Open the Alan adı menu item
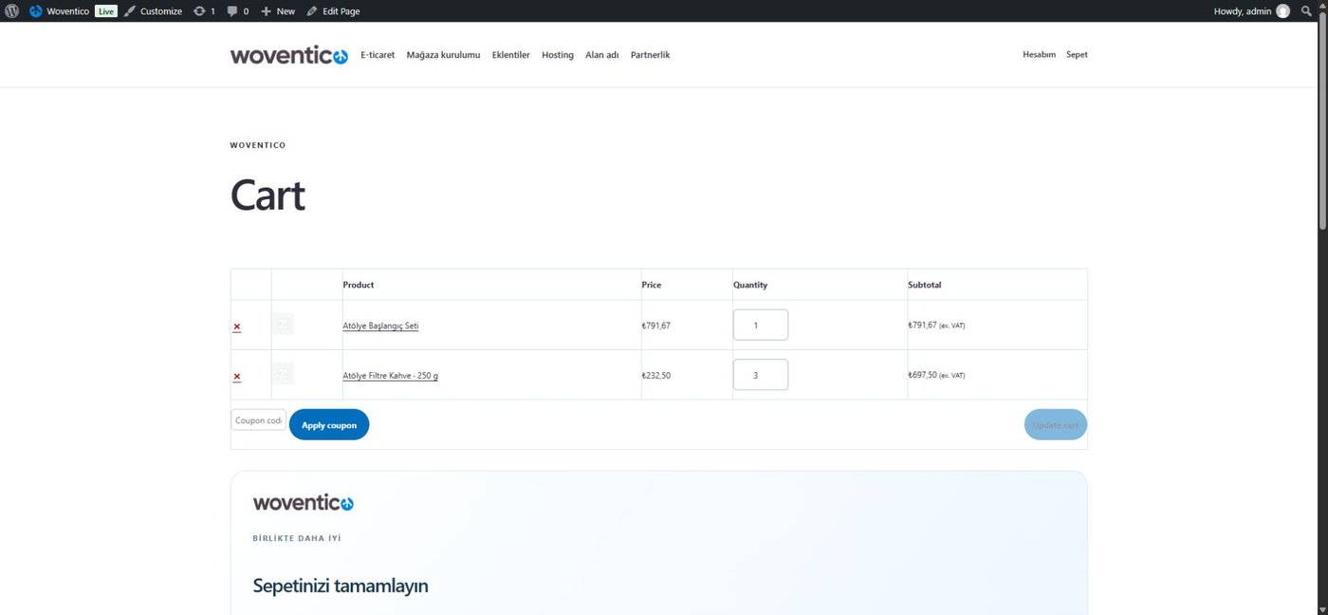 tap(601, 55)
